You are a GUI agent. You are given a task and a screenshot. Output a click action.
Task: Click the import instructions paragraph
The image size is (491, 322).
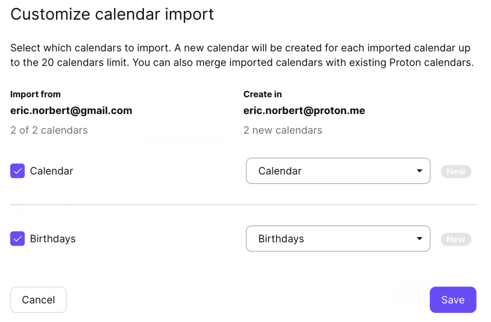[242, 56]
